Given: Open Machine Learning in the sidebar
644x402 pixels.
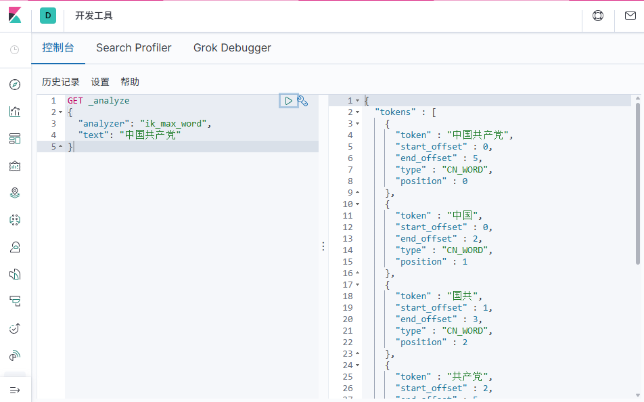Looking at the screenshot, I should (15, 220).
